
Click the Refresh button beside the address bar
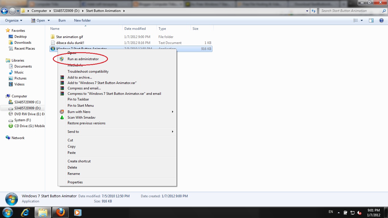click(x=314, y=11)
